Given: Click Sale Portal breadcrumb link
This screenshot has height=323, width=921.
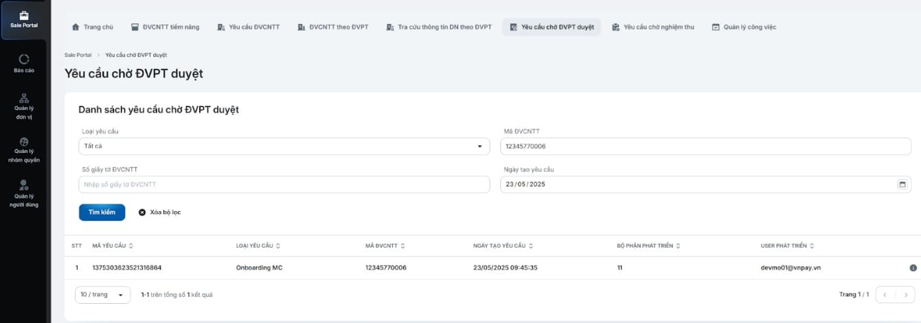Looking at the screenshot, I should [78, 55].
